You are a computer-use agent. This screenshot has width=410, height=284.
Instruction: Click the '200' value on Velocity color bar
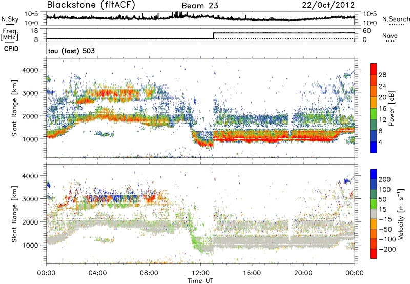(385, 179)
